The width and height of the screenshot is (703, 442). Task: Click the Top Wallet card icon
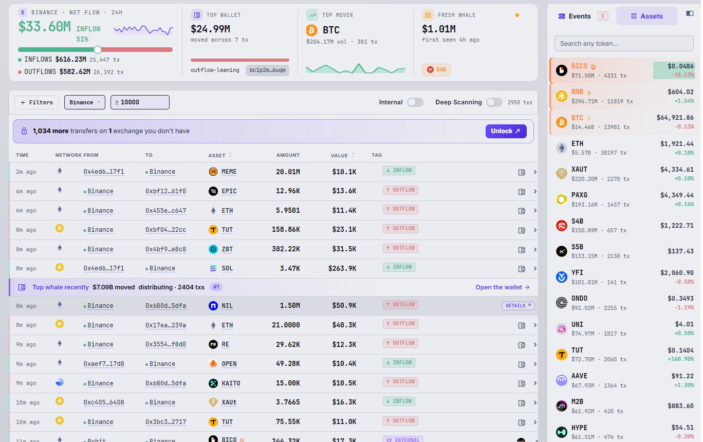click(x=196, y=15)
